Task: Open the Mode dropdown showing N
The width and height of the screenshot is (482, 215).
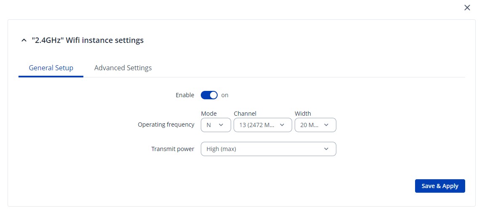Action: click(216, 125)
